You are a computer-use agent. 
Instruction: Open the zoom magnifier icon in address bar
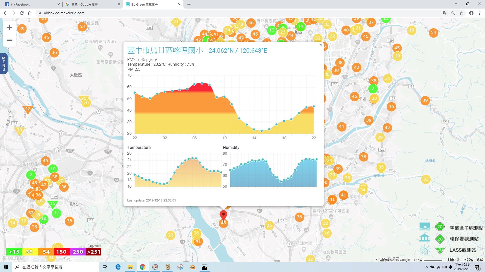pyautogui.click(x=453, y=13)
